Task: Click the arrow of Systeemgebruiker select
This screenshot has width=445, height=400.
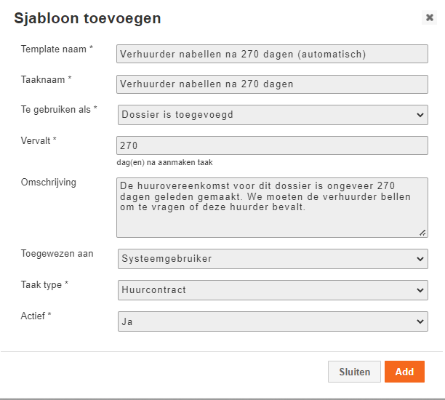Action: point(420,259)
